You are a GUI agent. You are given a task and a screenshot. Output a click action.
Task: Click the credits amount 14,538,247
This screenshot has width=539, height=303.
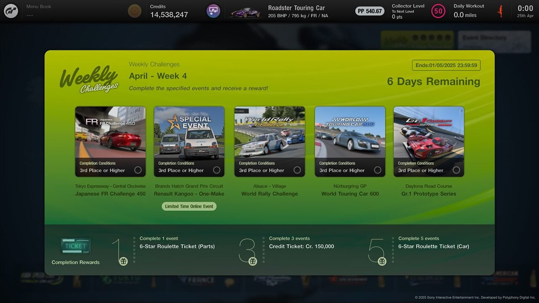tap(169, 15)
